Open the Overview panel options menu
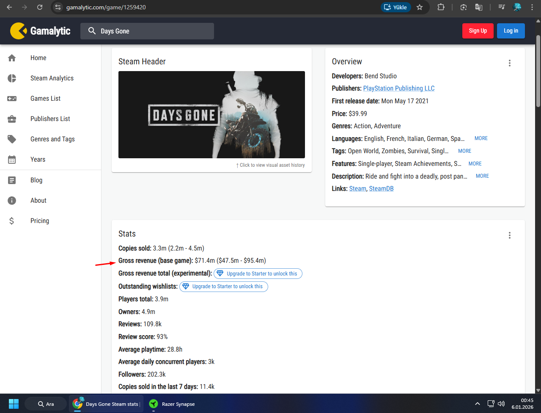This screenshot has width=541, height=413. [x=509, y=63]
